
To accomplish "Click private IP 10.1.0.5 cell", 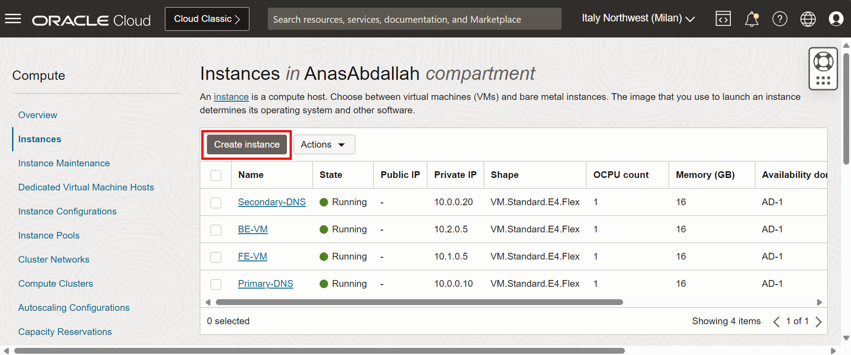I will (x=451, y=256).
